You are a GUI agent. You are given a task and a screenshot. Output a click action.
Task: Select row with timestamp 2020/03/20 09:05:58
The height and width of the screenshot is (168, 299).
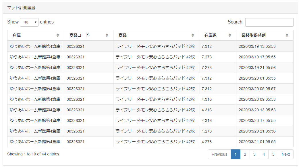click(x=150, y=99)
